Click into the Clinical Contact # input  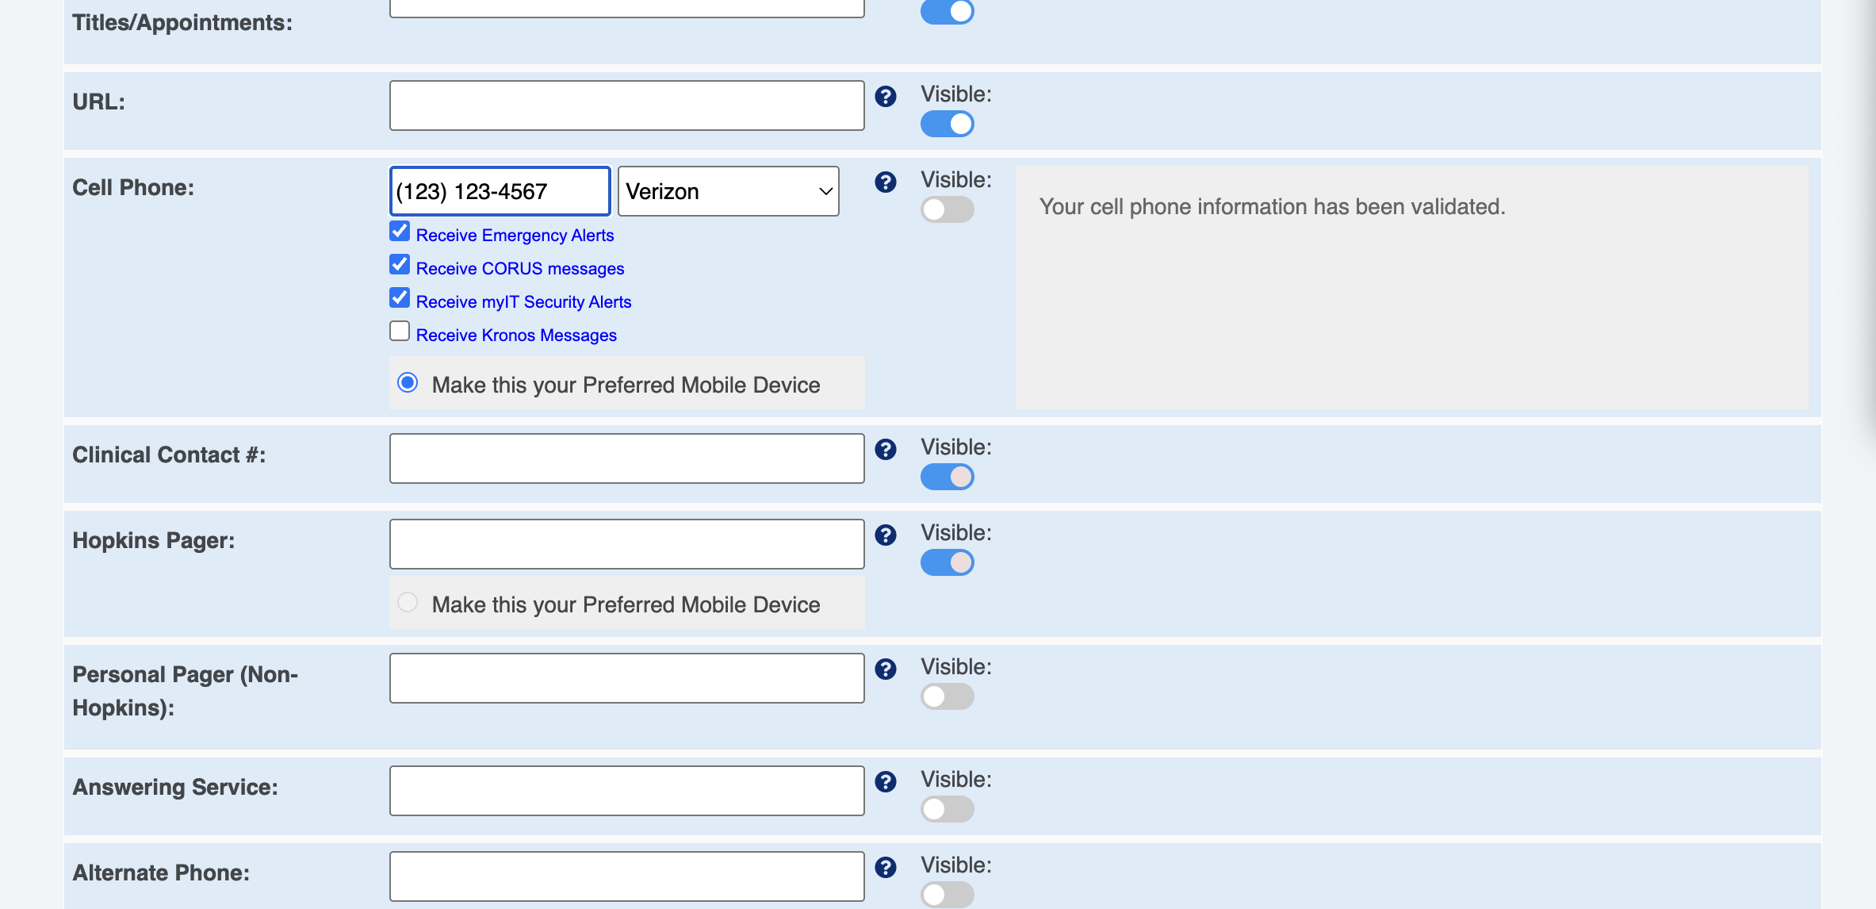pyautogui.click(x=626, y=458)
